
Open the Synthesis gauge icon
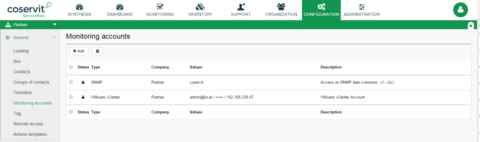(x=79, y=7)
